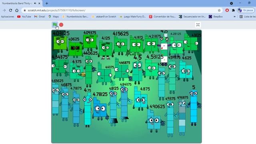The width and height of the screenshot is (256, 144).
Task: Open the profile 'En pausa' button
Action: point(246,10)
